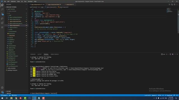Click the Open Changes icon in editor toolbar
Image resolution: width=179 pixels, height=100 pixels.
click(x=172, y=4)
